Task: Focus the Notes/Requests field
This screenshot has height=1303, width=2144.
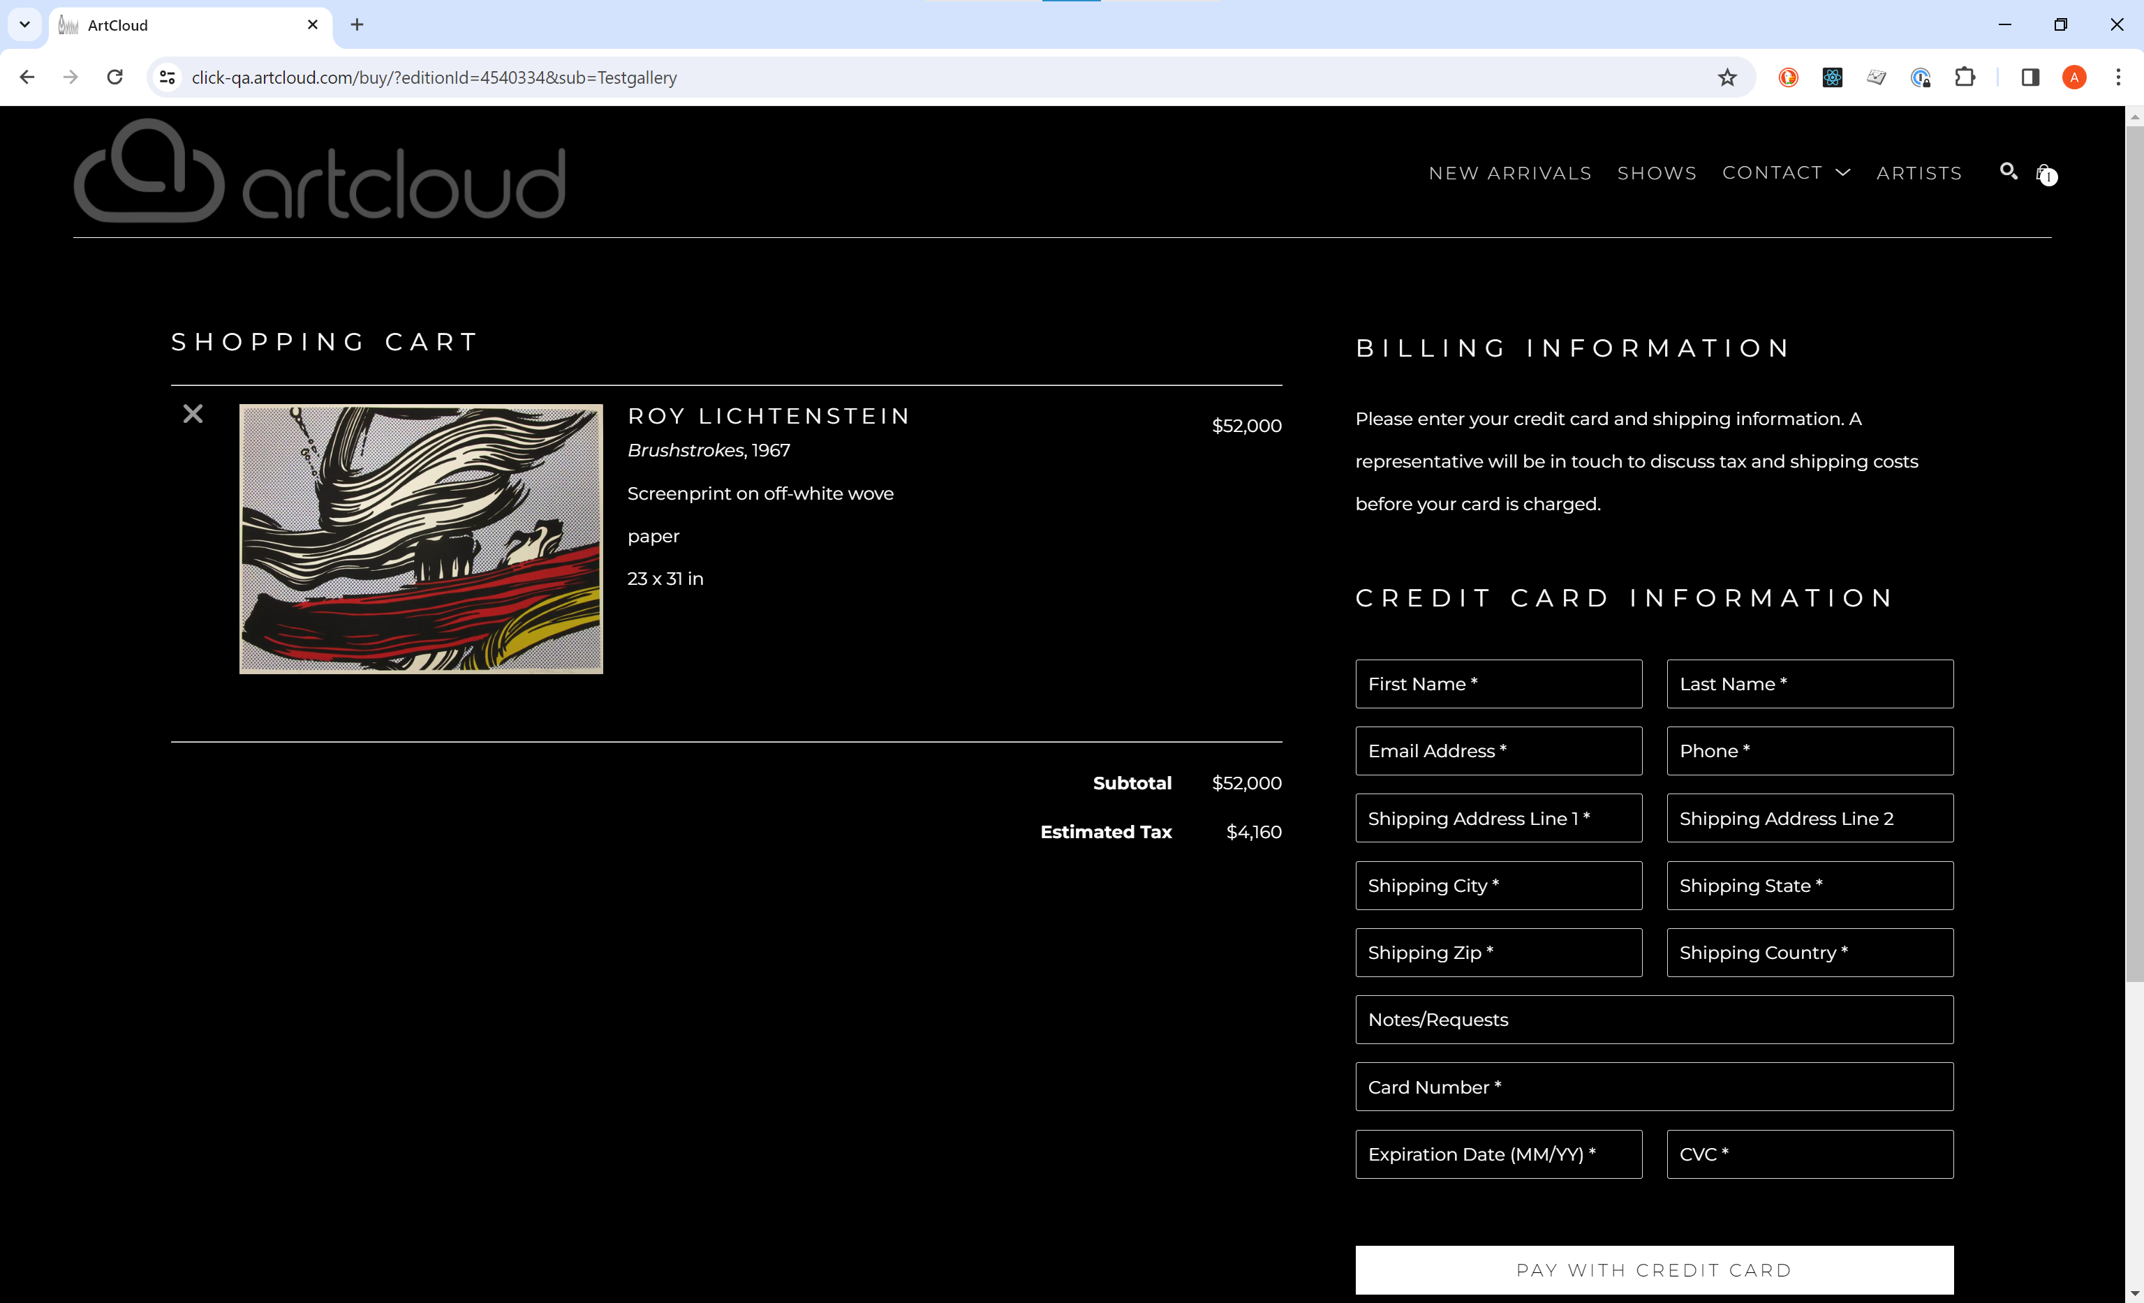Action: coord(1654,1020)
